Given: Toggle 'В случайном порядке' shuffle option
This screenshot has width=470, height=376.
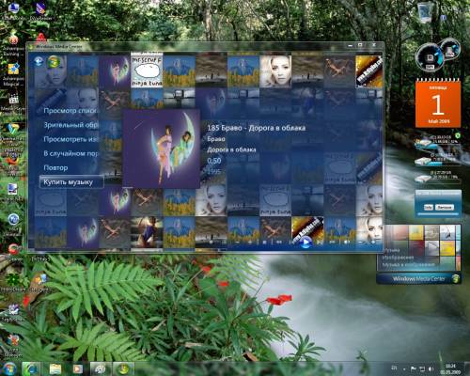Looking at the screenshot, I should [70, 153].
